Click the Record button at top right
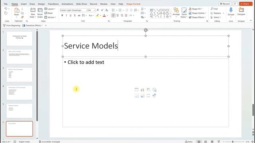 tap(225, 4)
